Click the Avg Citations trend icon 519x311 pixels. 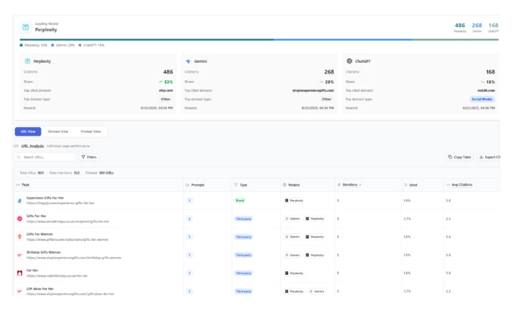pyautogui.click(x=448, y=185)
